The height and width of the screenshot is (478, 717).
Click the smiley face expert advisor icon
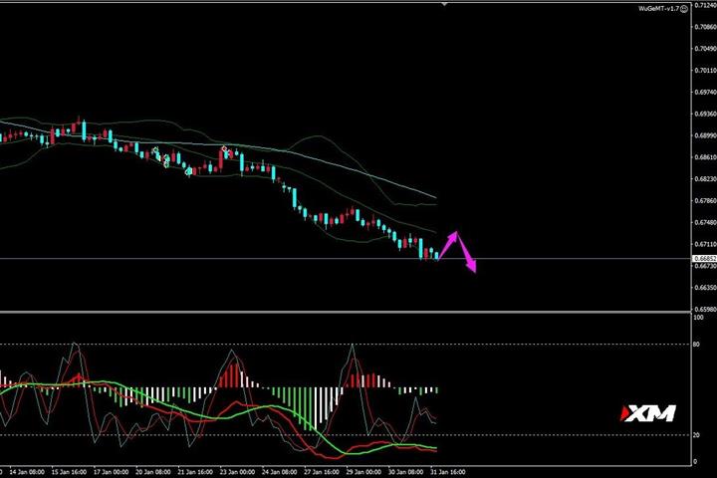pyautogui.click(x=683, y=9)
